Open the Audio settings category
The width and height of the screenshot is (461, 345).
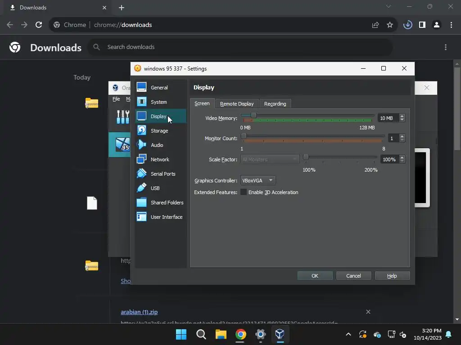[161, 145]
